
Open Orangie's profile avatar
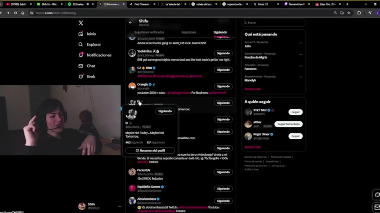point(132,86)
